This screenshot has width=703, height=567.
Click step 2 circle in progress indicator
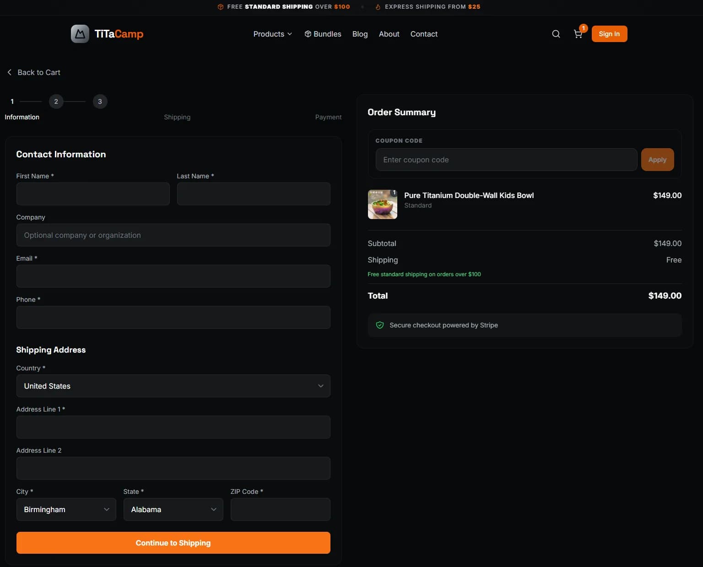point(56,102)
